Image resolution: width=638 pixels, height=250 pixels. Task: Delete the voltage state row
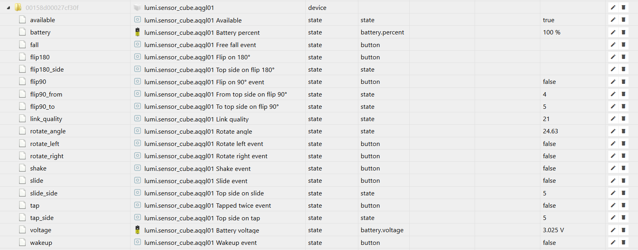pos(623,230)
